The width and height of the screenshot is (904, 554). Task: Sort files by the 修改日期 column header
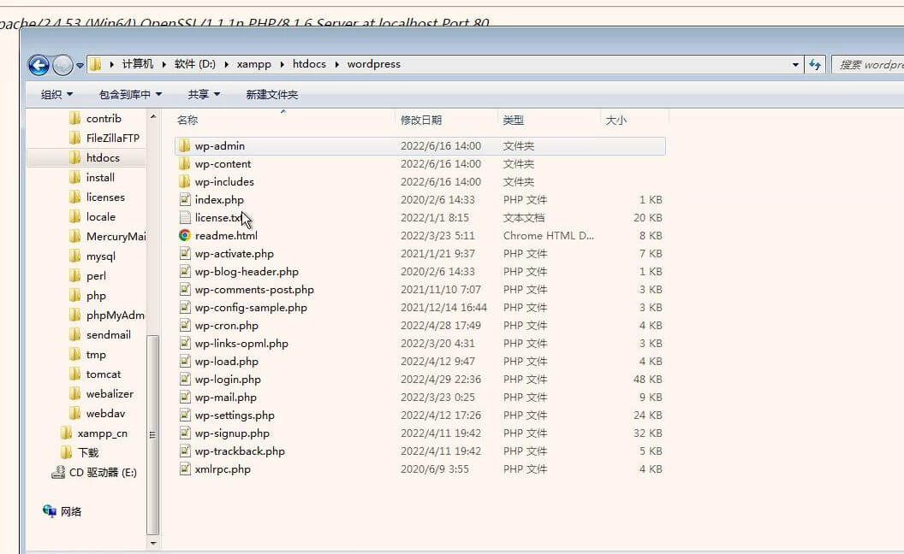421,120
